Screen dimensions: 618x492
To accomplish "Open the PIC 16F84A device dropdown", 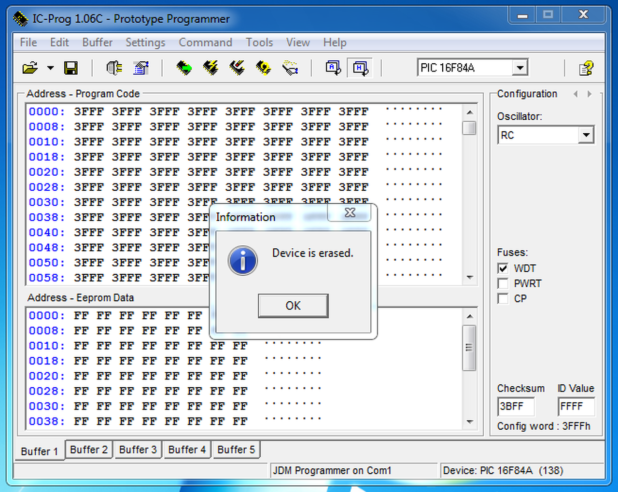I will 520,68.
